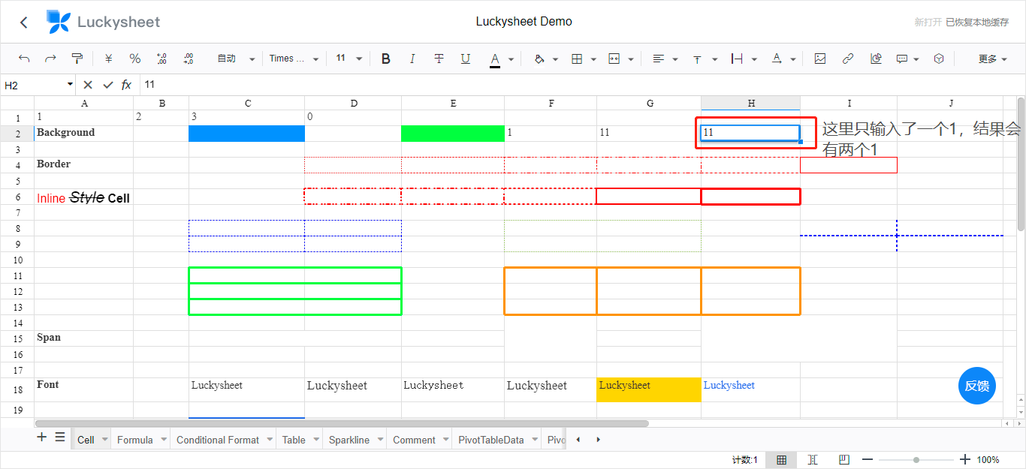1026x469 pixels.
Task: Open the vertical alignment tool
Action: tap(697, 59)
